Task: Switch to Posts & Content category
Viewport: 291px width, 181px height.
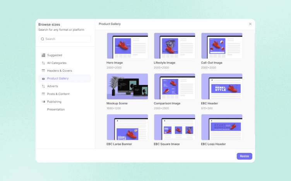Action: [x=65, y=94]
